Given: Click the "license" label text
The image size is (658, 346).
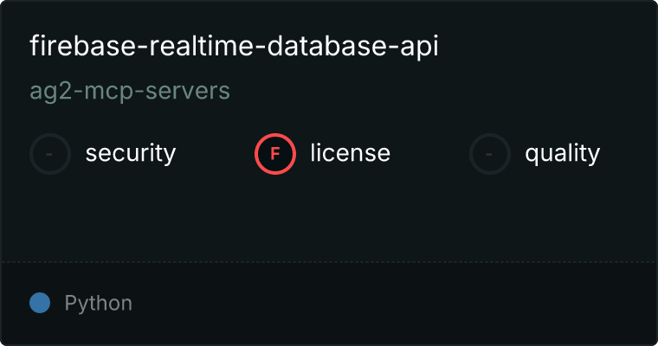Looking at the screenshot, I should 350,154.
